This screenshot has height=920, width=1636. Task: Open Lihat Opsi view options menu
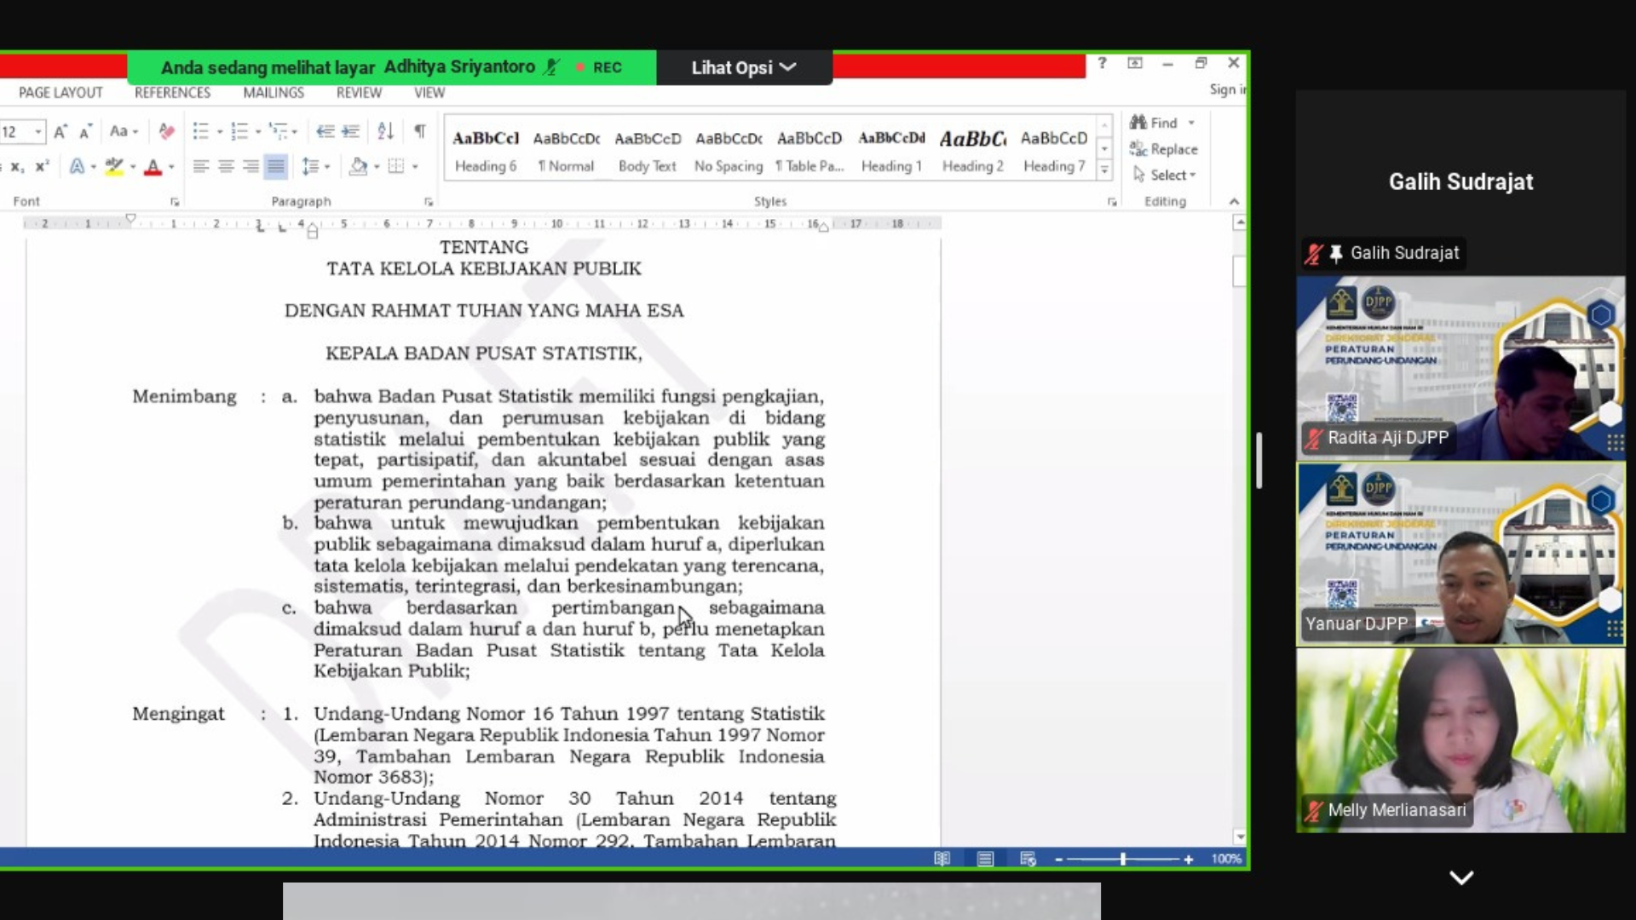pos(744,67)
